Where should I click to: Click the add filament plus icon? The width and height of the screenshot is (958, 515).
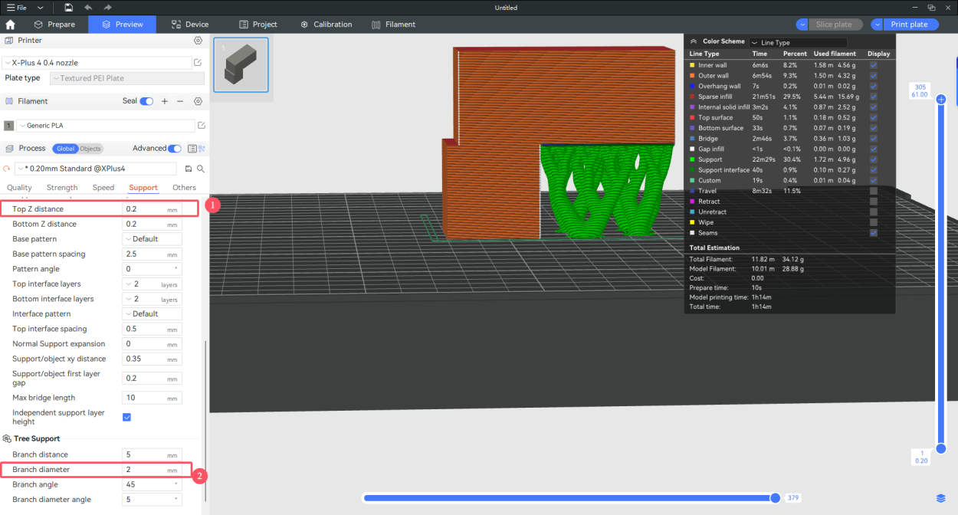[164, 101]
